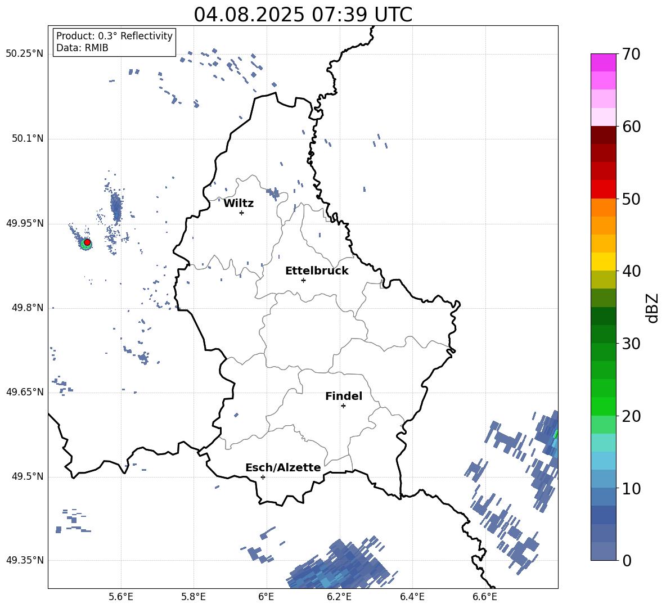Click the colorbar value 30
This screenshot has width=666, height=608.
631,344
